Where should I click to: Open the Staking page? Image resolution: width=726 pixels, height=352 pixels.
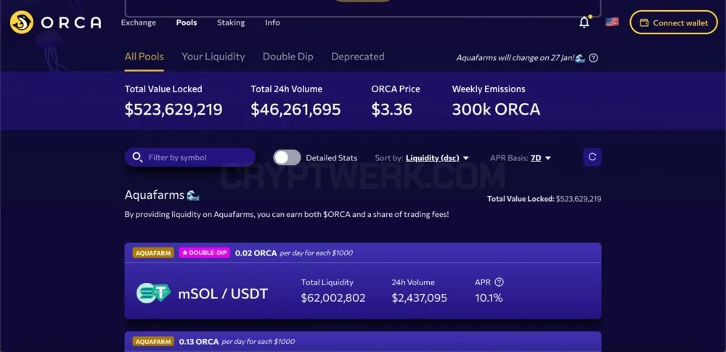(x=231, y=22)
